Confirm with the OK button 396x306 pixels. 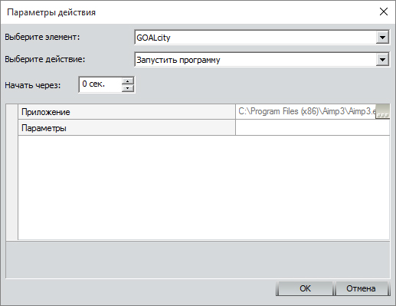305,288
